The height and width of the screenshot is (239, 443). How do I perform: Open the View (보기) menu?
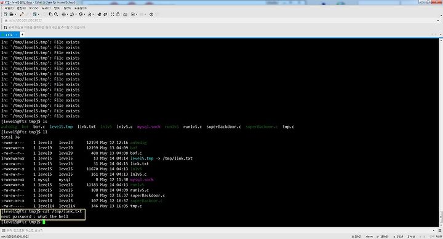[34, 8]
